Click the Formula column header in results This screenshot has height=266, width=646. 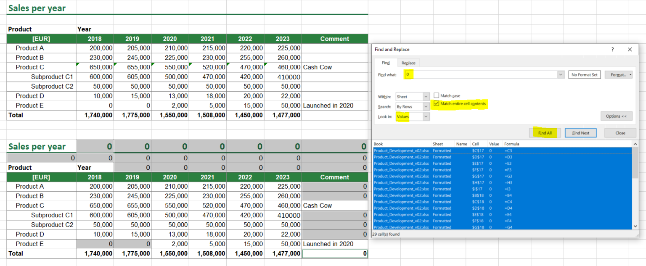512,144
